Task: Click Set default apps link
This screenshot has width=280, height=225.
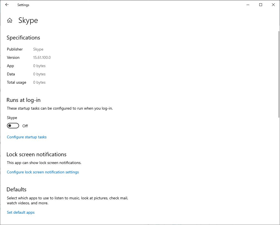Action: pos(21,212)
